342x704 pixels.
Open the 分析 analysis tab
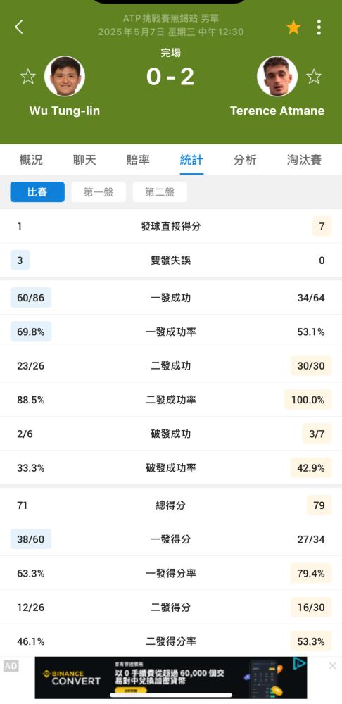click(245, 160)
